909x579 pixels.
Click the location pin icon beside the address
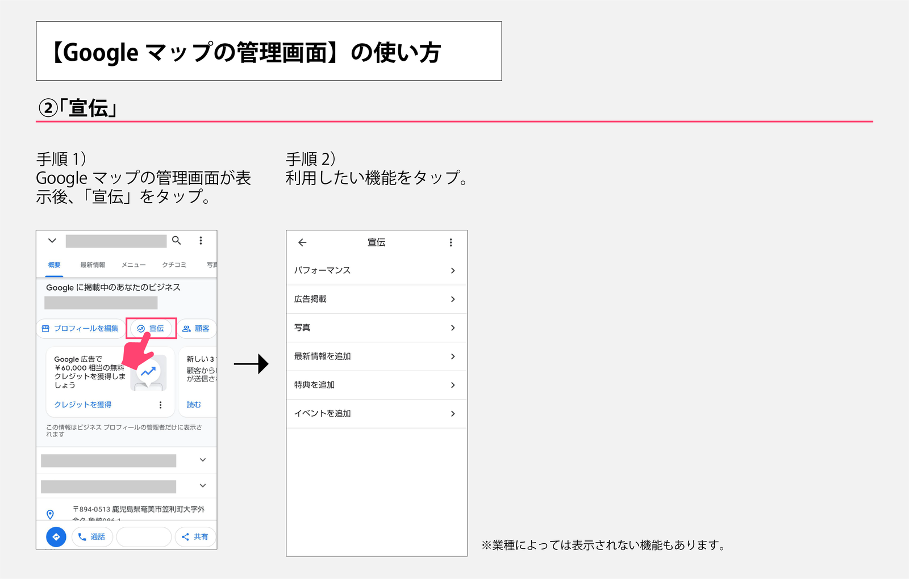(50, 514)
